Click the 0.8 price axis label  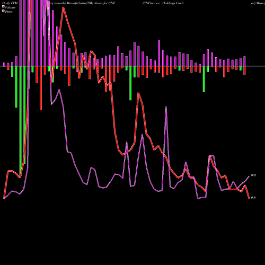(x=253, y=198)
